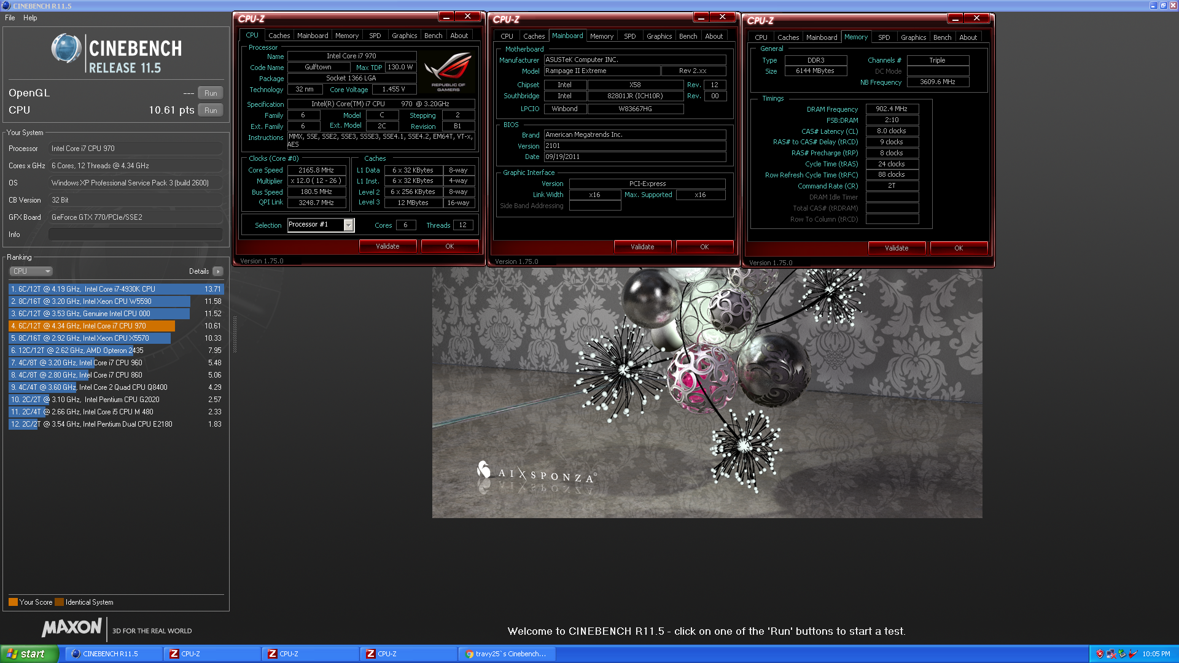Open Graphics tab in CPU-Z Mainboard window
The image size is (1179, 663).
pyautogui.click(x=659, y=36)
